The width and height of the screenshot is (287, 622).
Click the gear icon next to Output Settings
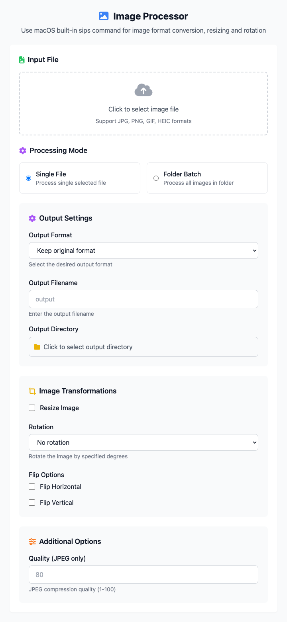(x=32, y=218)
